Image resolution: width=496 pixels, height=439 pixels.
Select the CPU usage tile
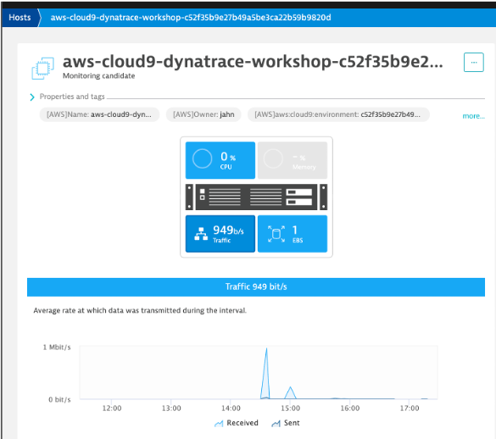coord(220,160)
